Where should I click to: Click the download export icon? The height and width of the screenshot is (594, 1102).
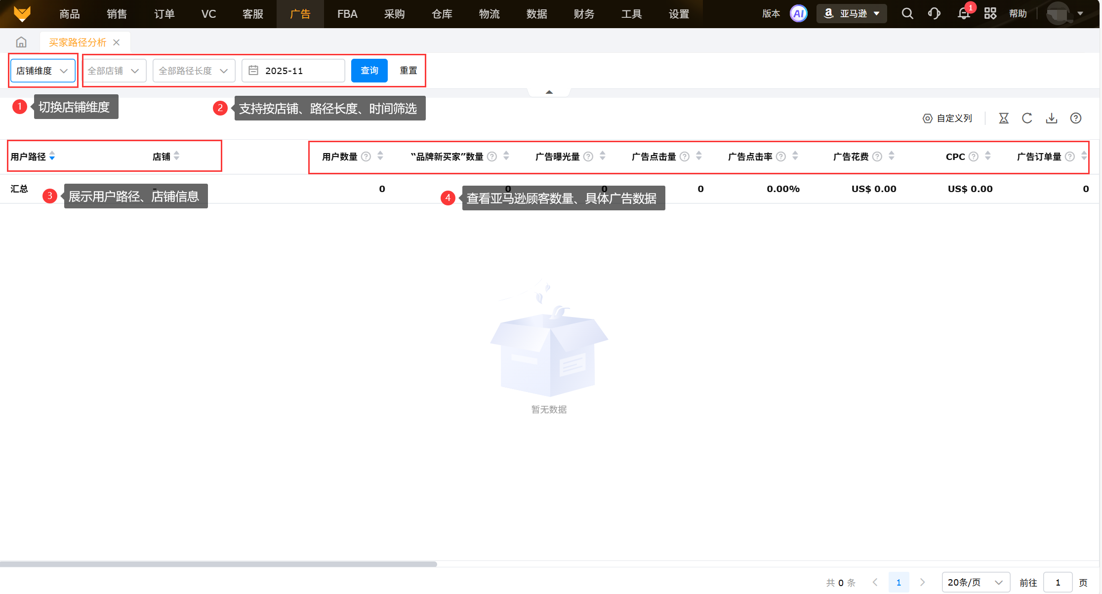pos(1052,119)
